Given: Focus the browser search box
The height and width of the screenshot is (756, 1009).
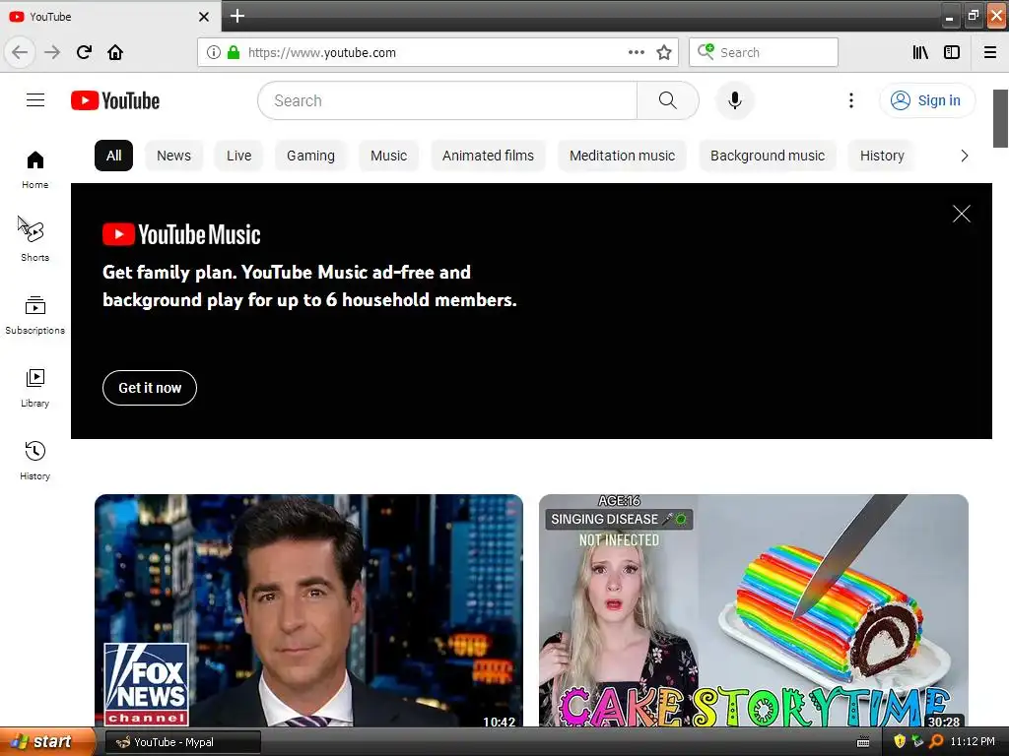Looking at the screenshot, I should click(764, 52).
